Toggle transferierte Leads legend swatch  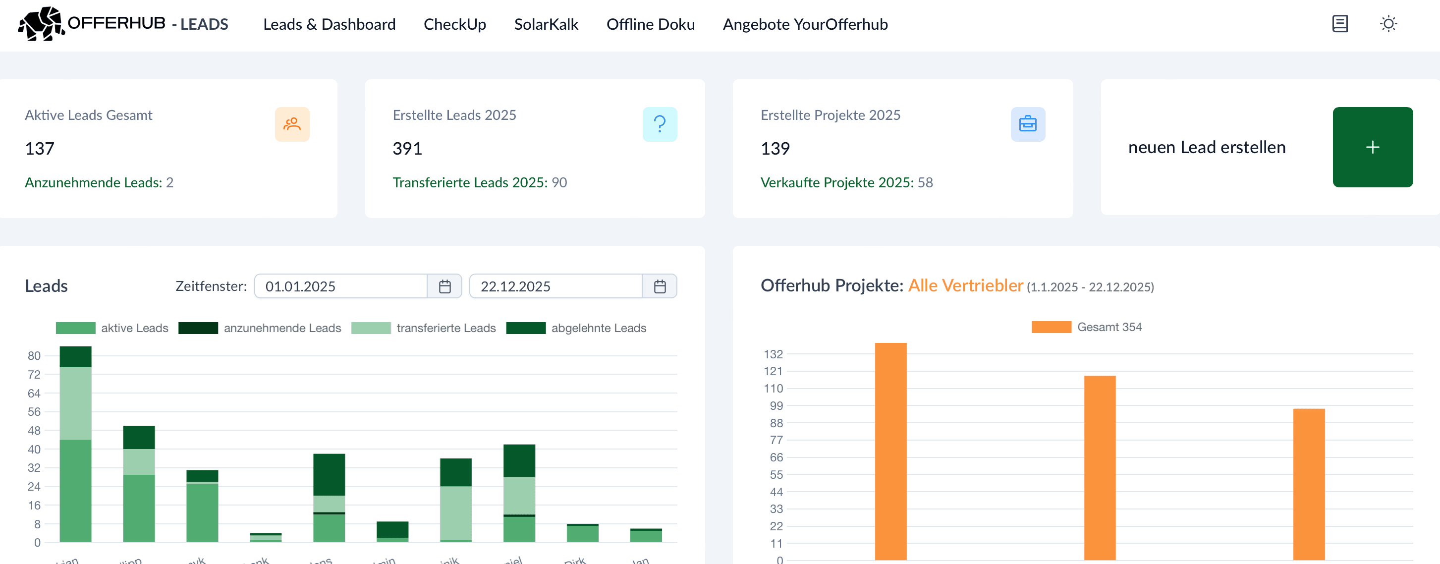[371, 328]
